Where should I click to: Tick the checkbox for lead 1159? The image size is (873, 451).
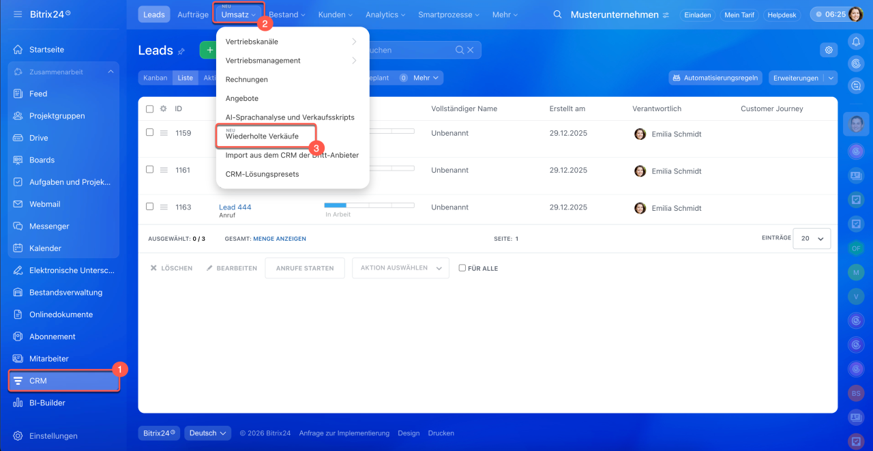[150, 133]
